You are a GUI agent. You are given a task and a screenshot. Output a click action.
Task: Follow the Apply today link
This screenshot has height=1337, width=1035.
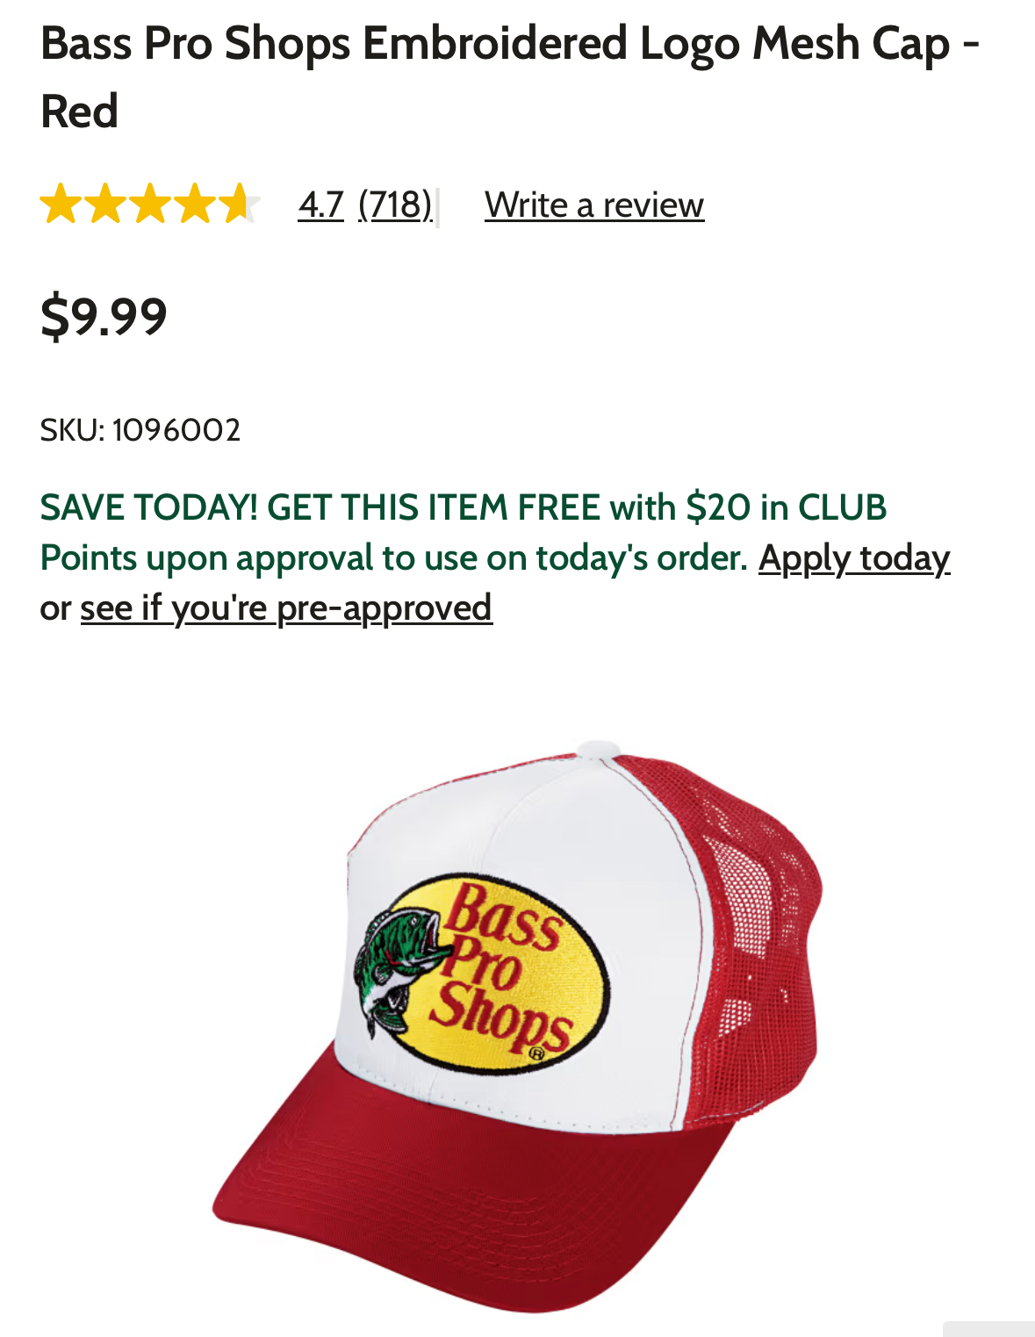pos(854,558)
